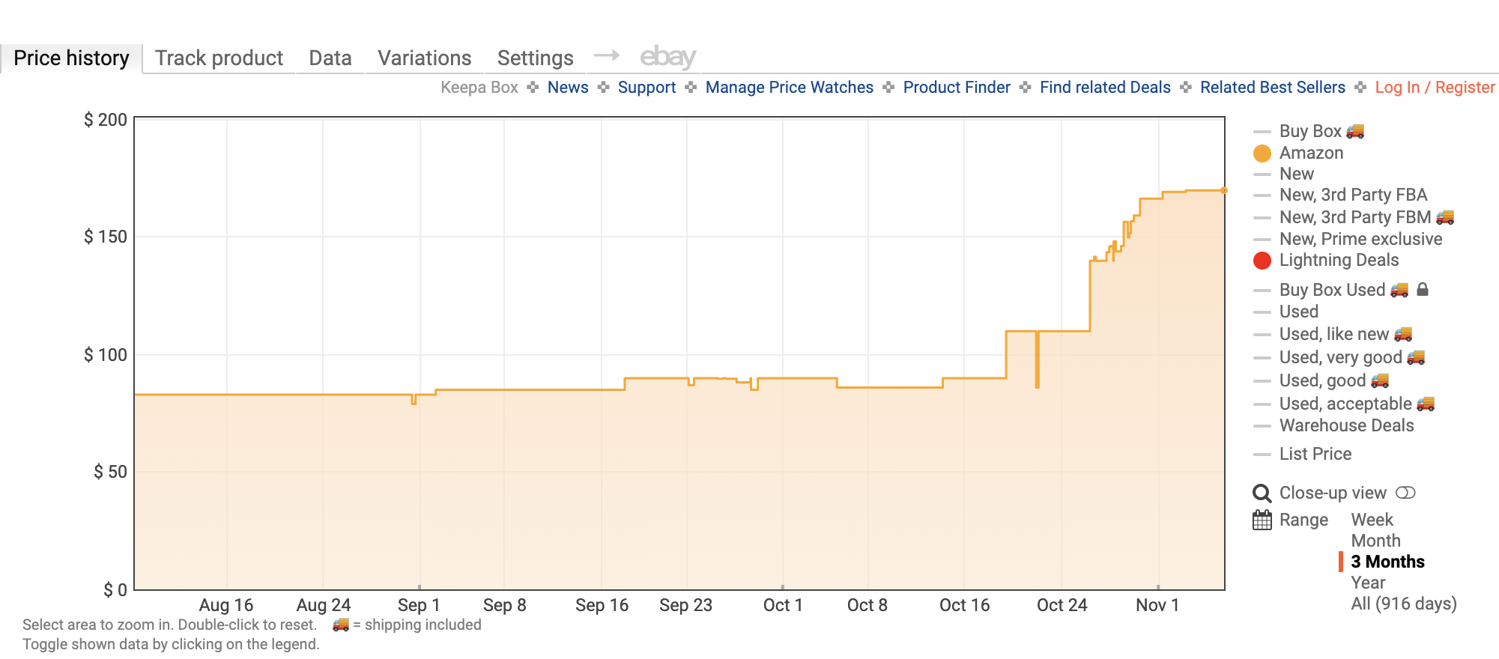Click the truck icon beside Buy Box
This screenshot has height=659, width=1499.
coord(1355,131)
